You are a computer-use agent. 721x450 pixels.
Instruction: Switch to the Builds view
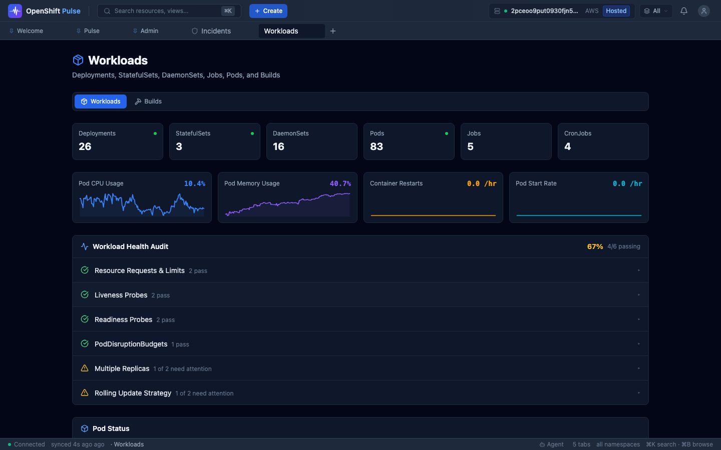coord(148,101)
